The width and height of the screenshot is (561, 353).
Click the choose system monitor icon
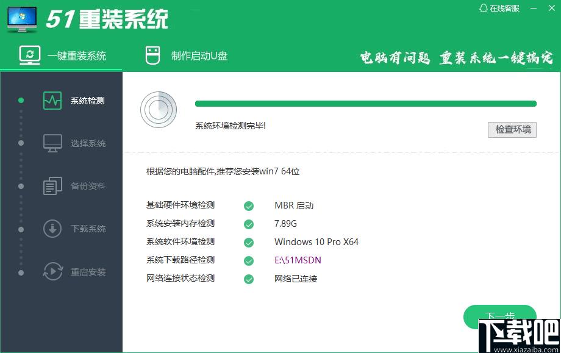pyautogui.click(x=52, y=143)
